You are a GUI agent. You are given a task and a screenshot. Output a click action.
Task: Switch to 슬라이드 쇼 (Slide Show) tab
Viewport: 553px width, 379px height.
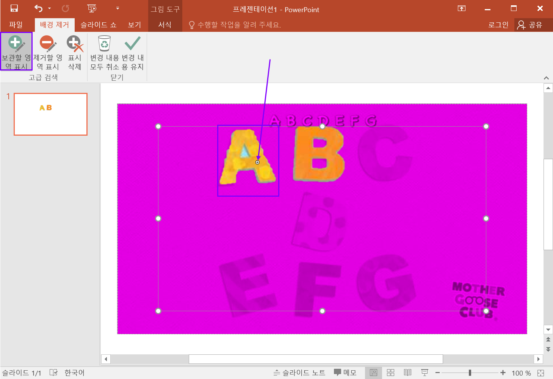coord(98,25)
